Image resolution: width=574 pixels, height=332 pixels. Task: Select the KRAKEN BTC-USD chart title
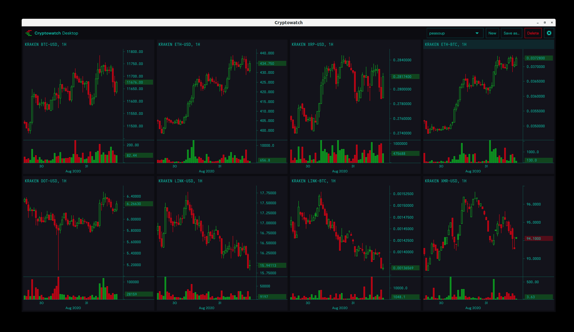click(x=46, y=44)
